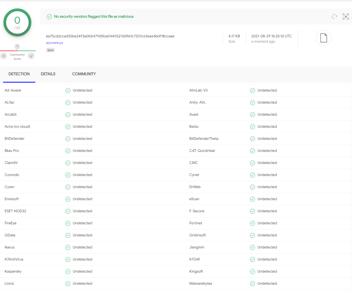Click ClamAV undetected check icon

click(68, 163)
